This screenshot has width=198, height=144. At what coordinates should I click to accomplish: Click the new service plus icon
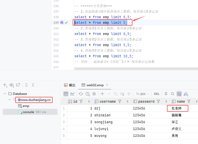click(x=5, y=85)
